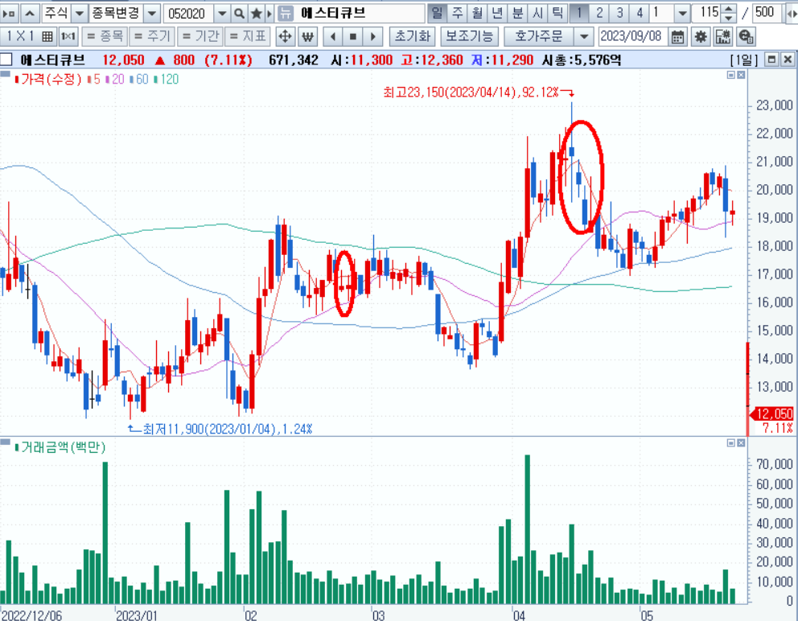Image resolution: width=798 pixels, height=621 pixels.
Task: Click the four-arrow crosshair move icon
Action: click(285, 37)
